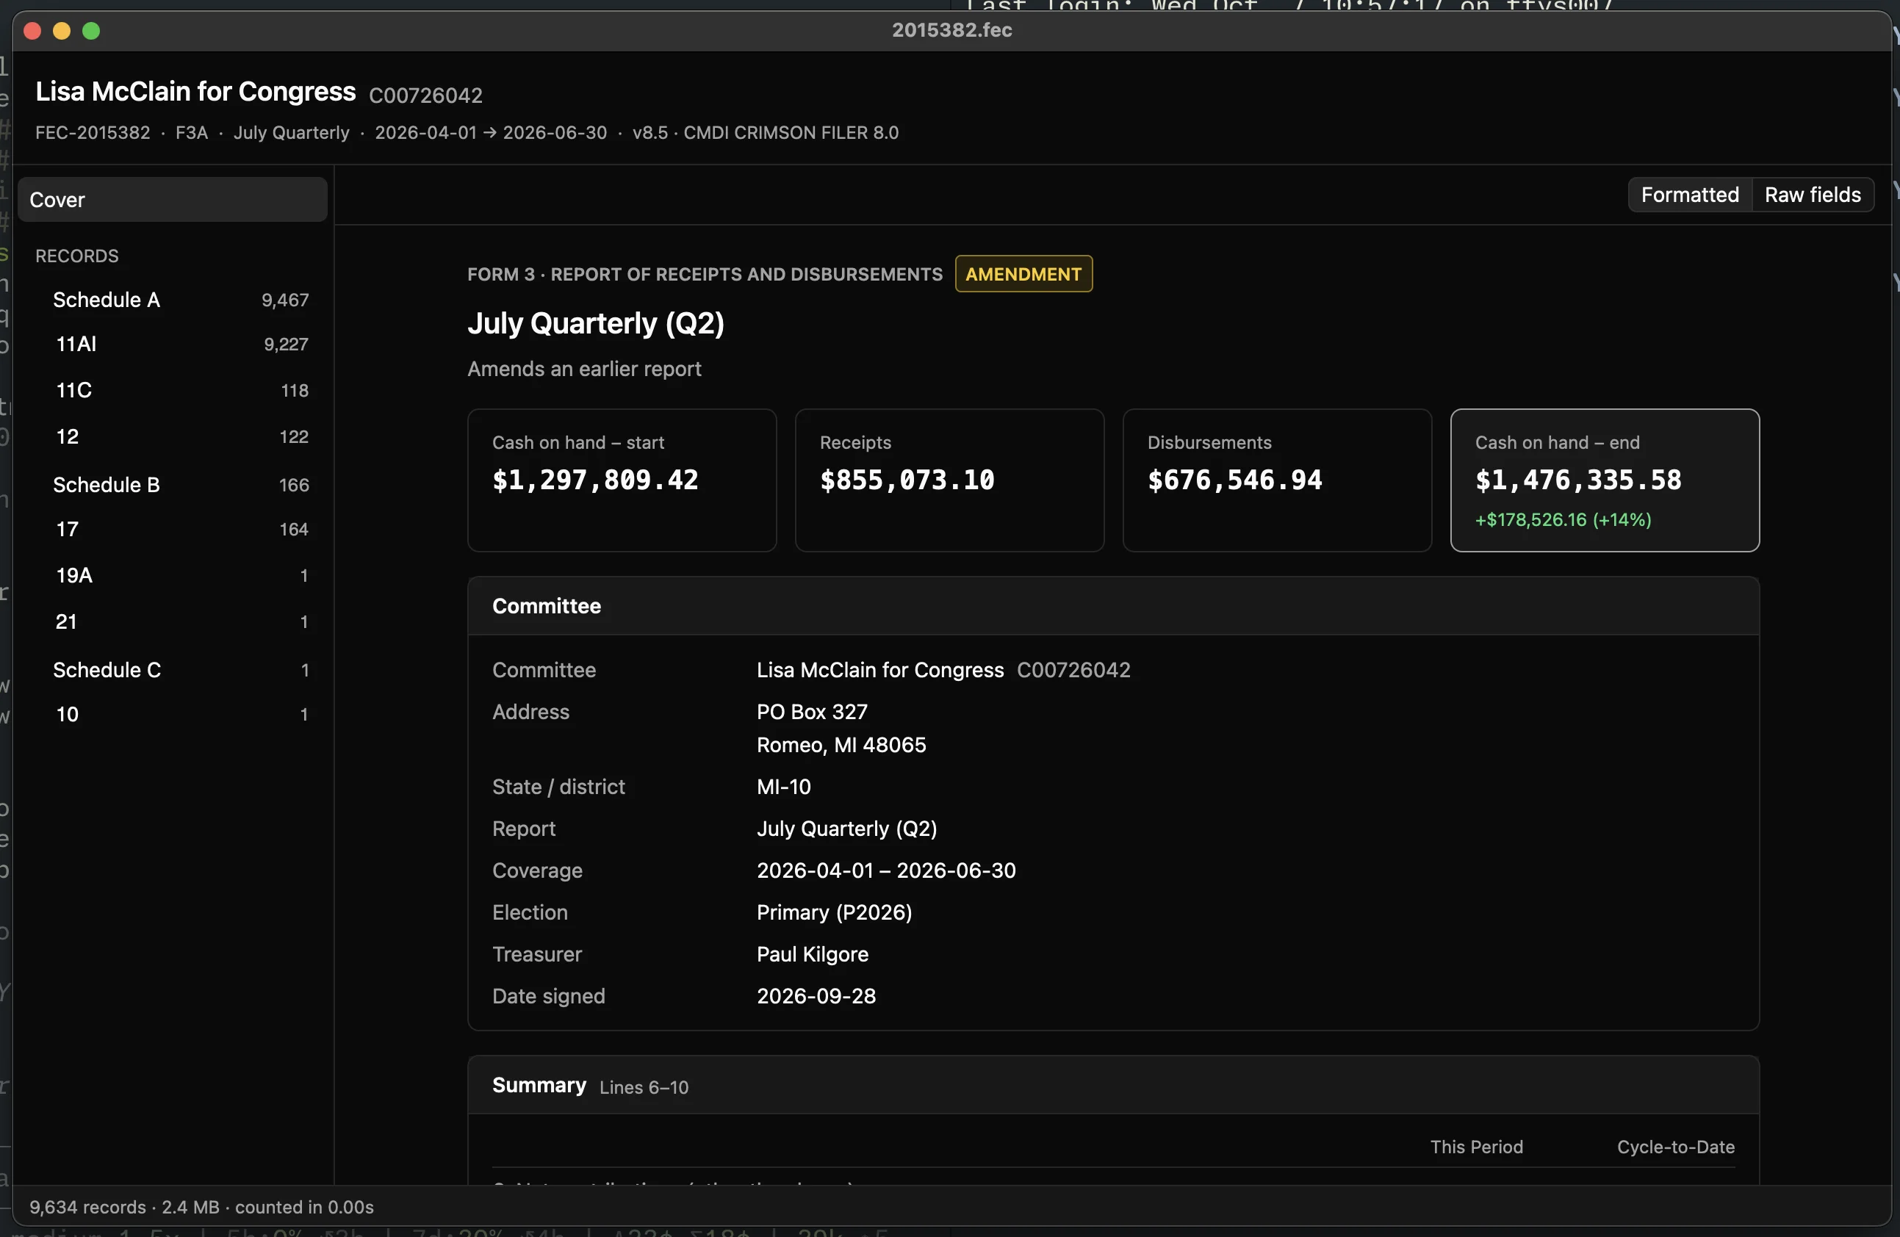Select line 21 in sidebar
This screenshot has width=1900, height=1237.
coord(172,621)
